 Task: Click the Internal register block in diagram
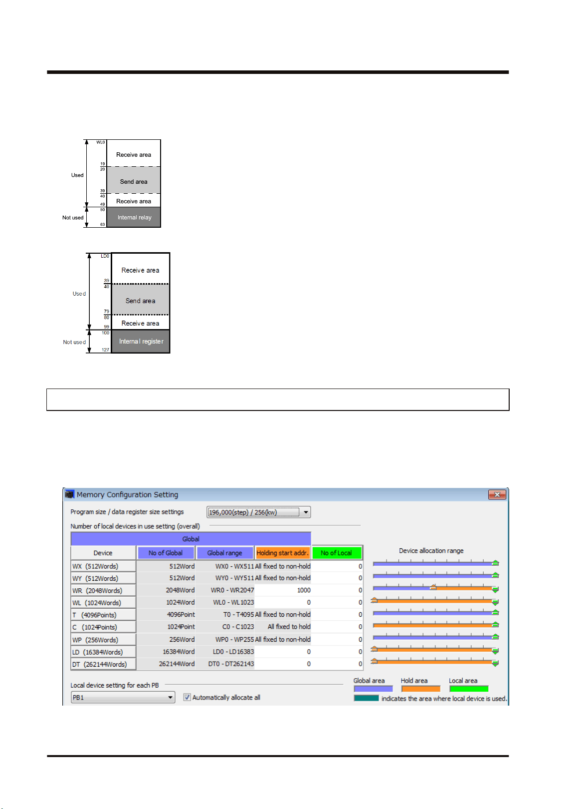(141, 341)
